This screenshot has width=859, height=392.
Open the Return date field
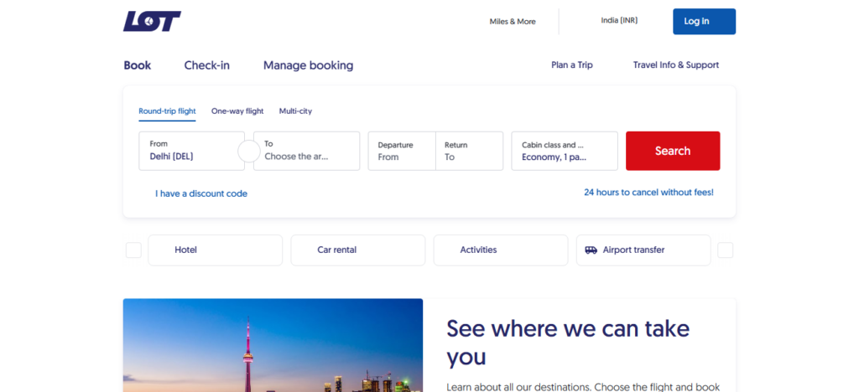click(470, 151)
